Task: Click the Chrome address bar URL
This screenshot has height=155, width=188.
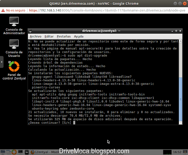Action: tap(107, 11)
